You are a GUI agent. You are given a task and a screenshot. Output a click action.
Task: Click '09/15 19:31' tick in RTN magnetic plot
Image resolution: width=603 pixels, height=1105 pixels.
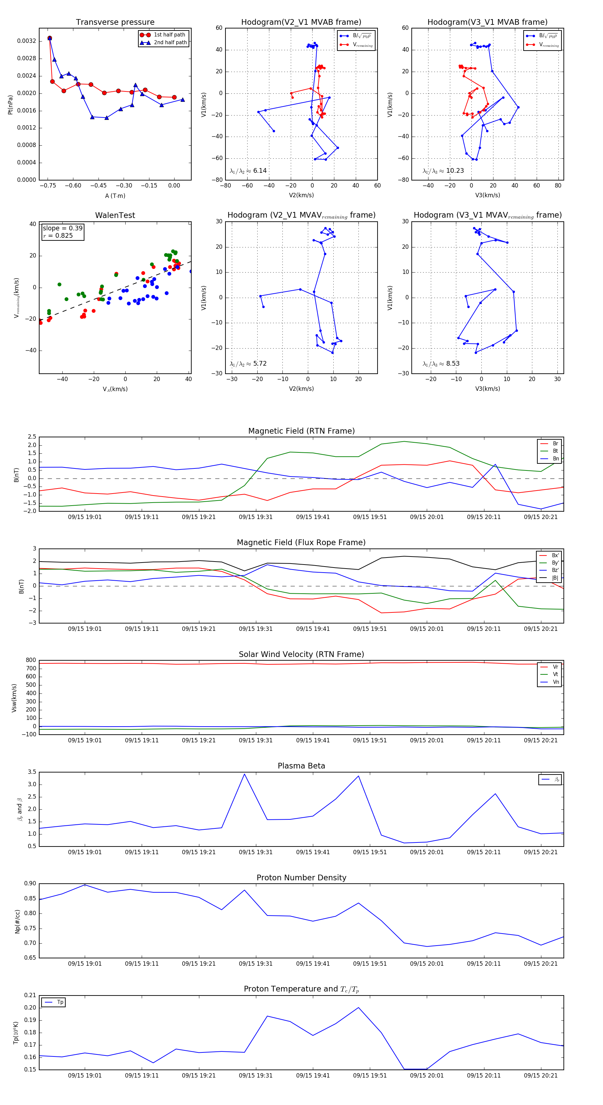pos(256,517)
